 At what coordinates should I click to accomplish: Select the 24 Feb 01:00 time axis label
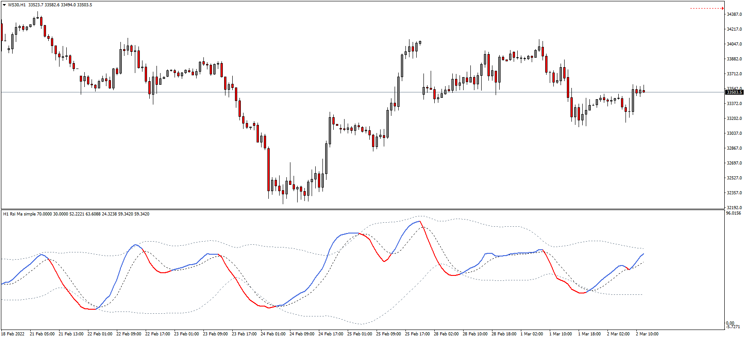[x=273, y=334]
